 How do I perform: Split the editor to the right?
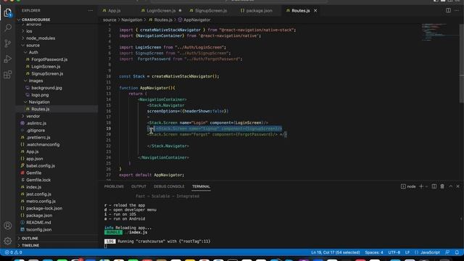[x=448, y=10]
